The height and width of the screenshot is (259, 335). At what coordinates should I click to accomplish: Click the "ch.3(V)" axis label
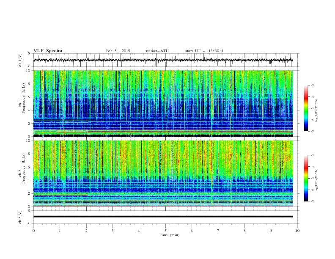point(20,217)
